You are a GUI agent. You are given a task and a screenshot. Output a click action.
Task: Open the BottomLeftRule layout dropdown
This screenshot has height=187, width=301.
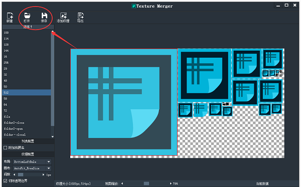coord(32,162)
